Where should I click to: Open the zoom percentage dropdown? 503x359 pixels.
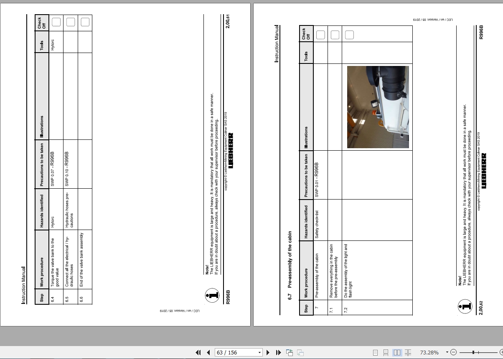[447, 352]
